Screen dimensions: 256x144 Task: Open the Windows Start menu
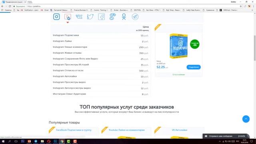pos(3,141)
